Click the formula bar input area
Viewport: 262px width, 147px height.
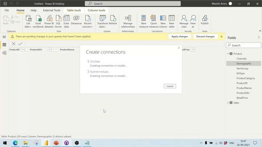coord(124,44)
